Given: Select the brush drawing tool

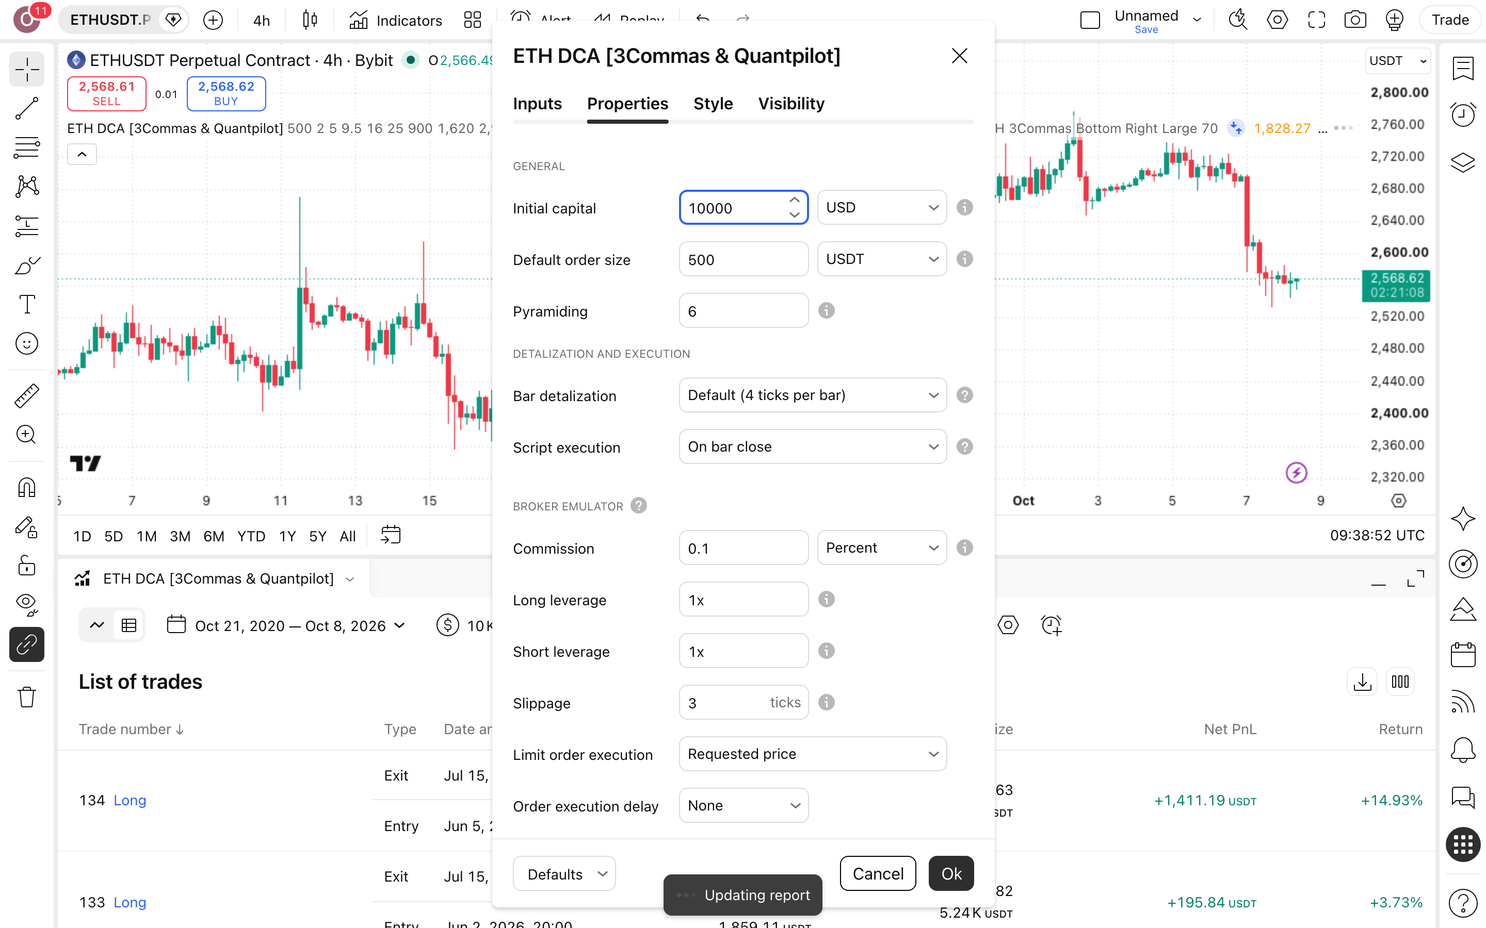Looking at the screenshot, I should pyautogui.click(x=26, y=265).
